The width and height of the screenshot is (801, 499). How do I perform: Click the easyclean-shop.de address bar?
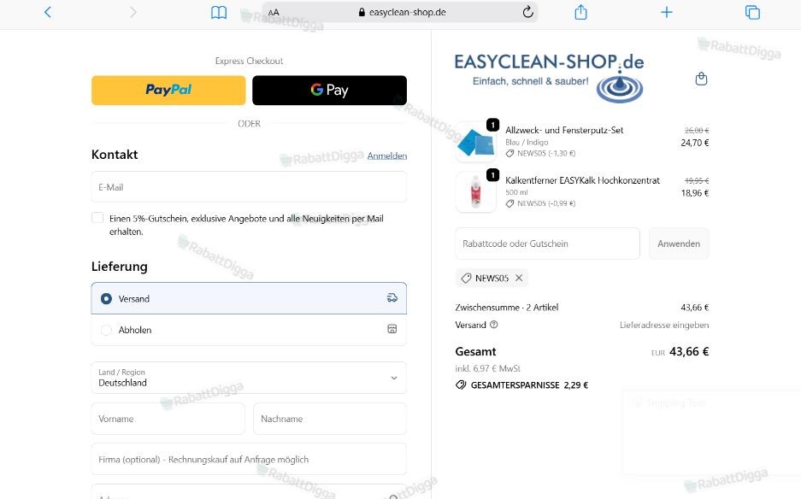[400, 12]
